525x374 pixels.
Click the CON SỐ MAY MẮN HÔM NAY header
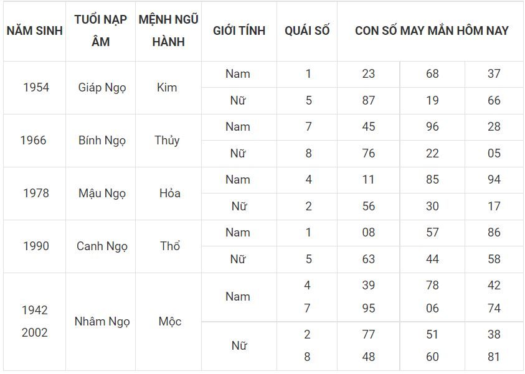(x=432, y=30)
